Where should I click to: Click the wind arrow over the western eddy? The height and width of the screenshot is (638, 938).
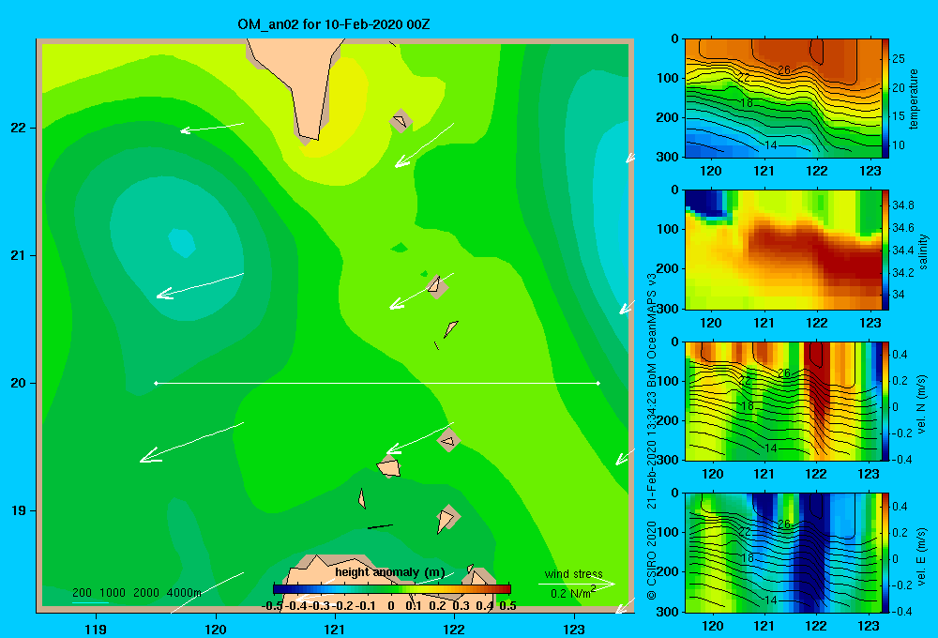[200, 285]
